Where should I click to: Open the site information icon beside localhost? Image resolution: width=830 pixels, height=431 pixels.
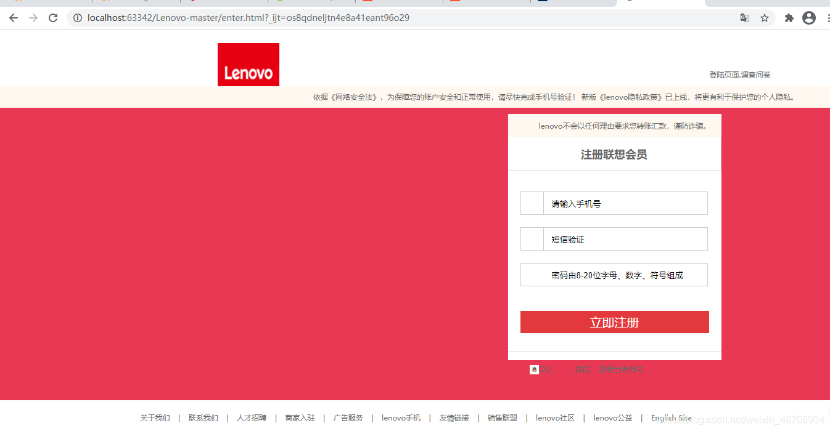78,18
